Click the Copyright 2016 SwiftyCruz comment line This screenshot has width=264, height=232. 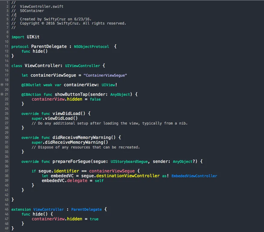click(73, 23)
